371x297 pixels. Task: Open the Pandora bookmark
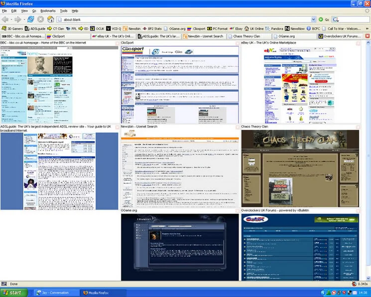click(274, 28)
